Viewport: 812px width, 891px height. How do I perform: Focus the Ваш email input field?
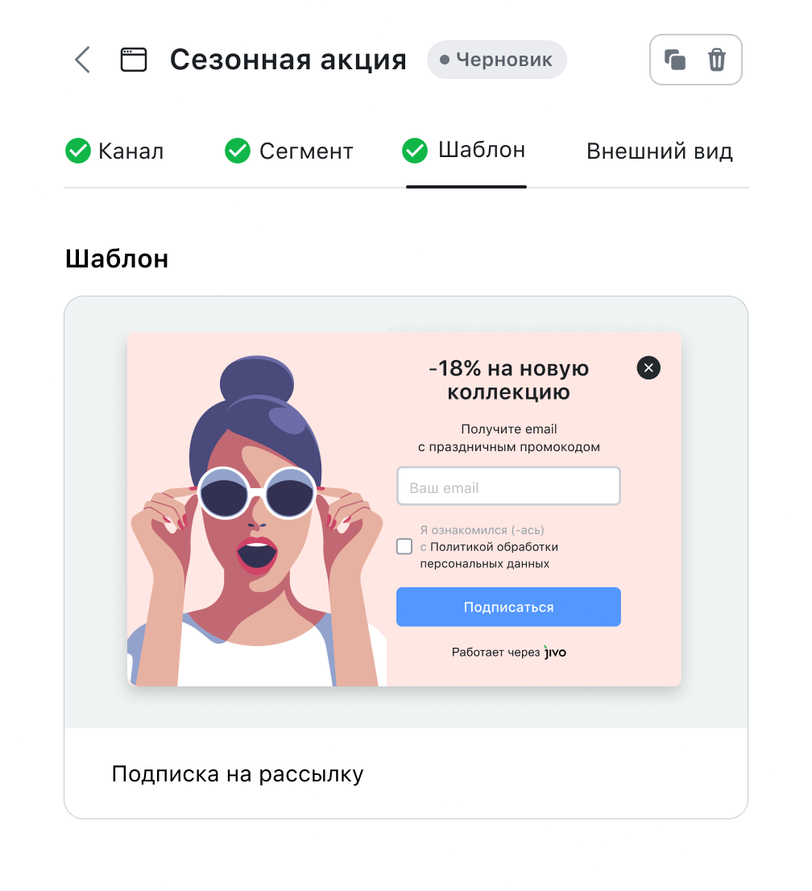point(508,487)
